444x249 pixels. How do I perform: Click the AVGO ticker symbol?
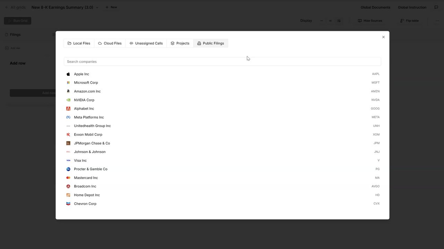(x=375, y=186)
